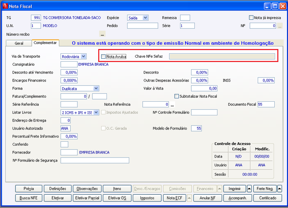Click the Certificado button
Image resolution: width=288 pixels, height=208 pixels.
[x=267, y=198]
